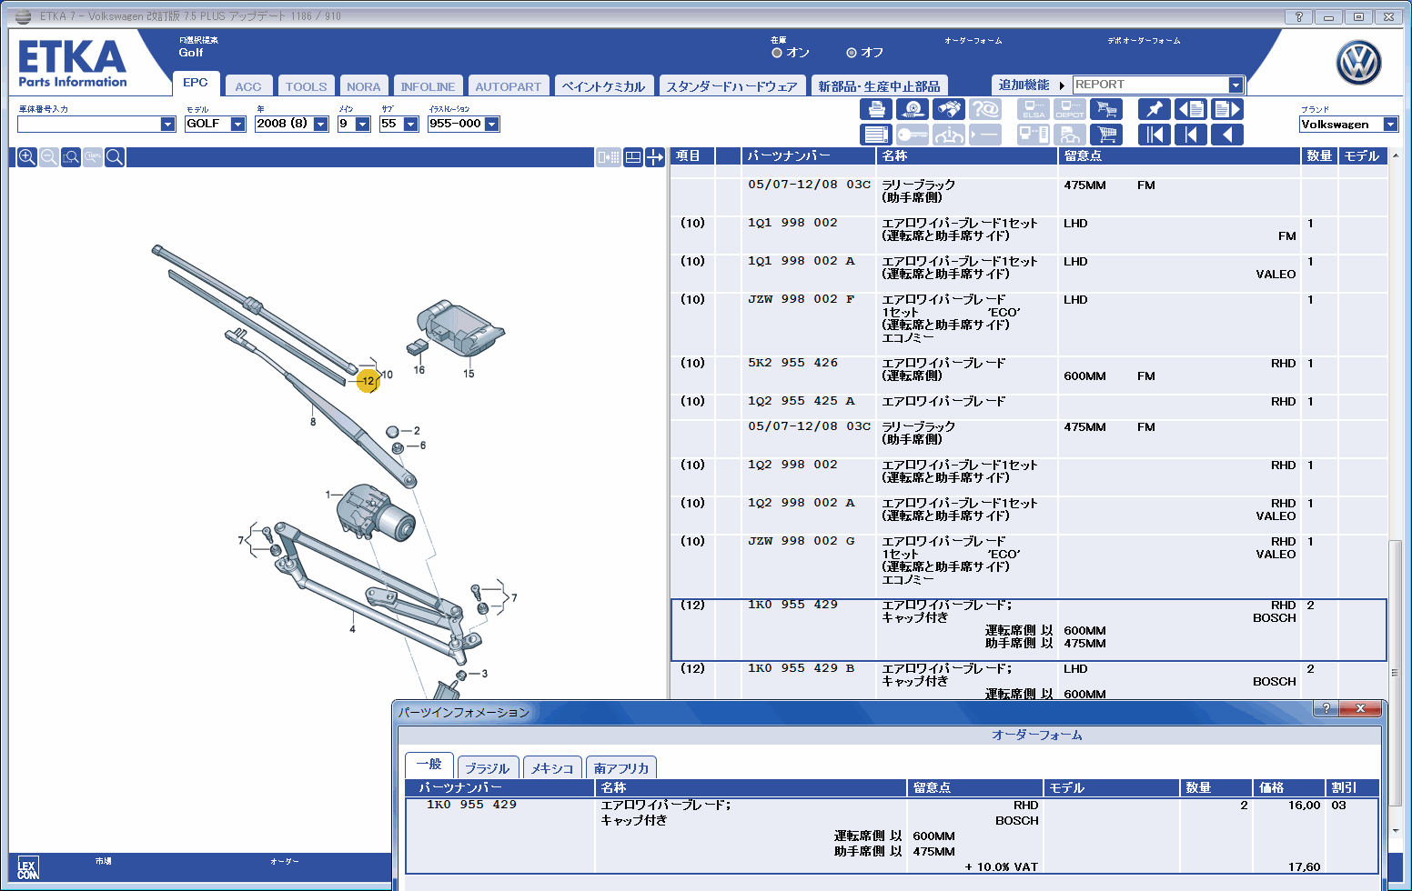
Task: Click the 追加機能 button
Action: pos(1024,85)
